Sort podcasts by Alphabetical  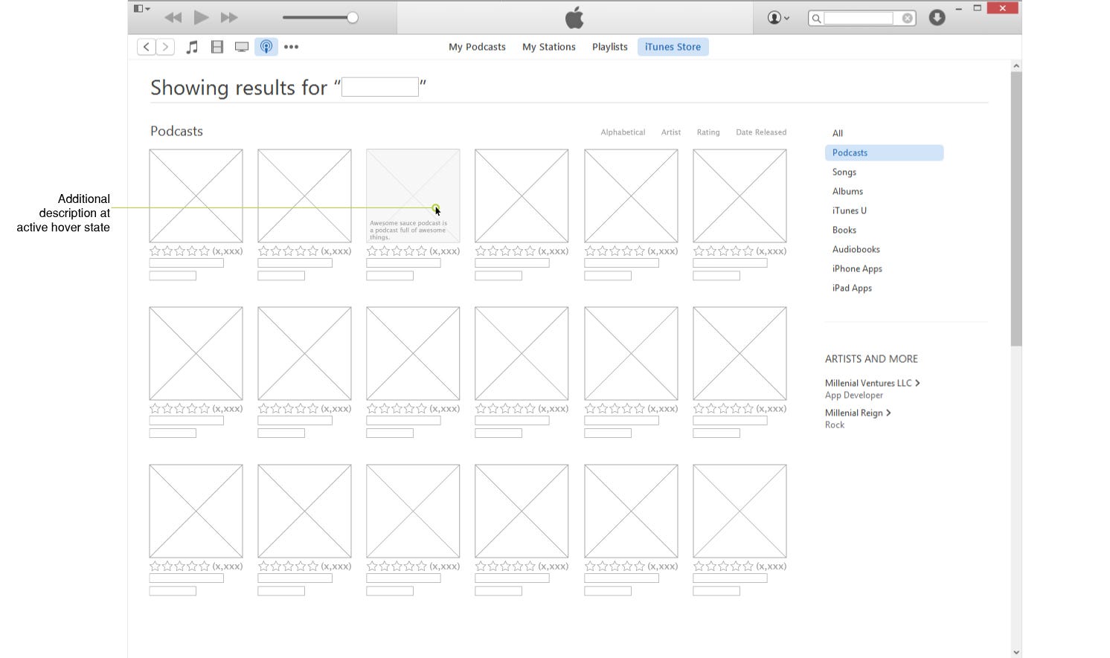(623, 132)
